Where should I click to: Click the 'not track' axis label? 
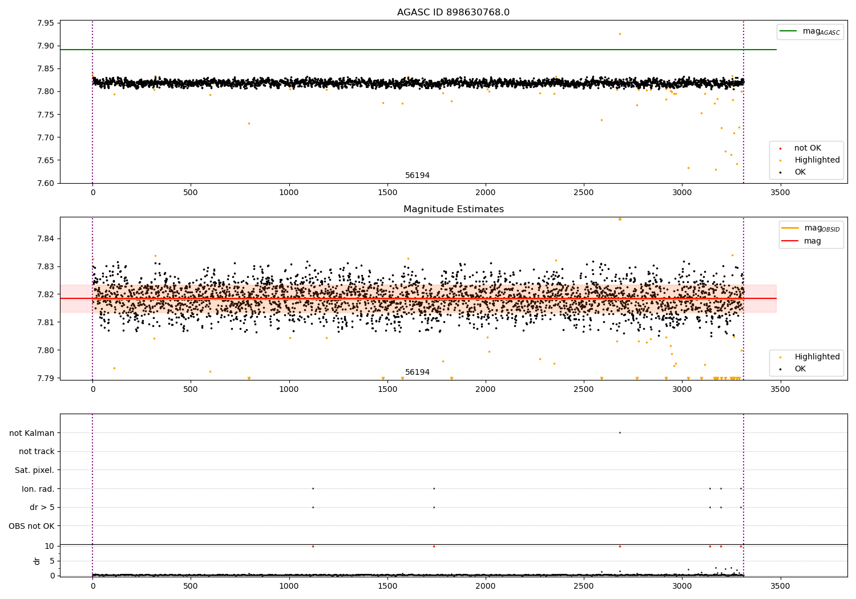point(37,452)
